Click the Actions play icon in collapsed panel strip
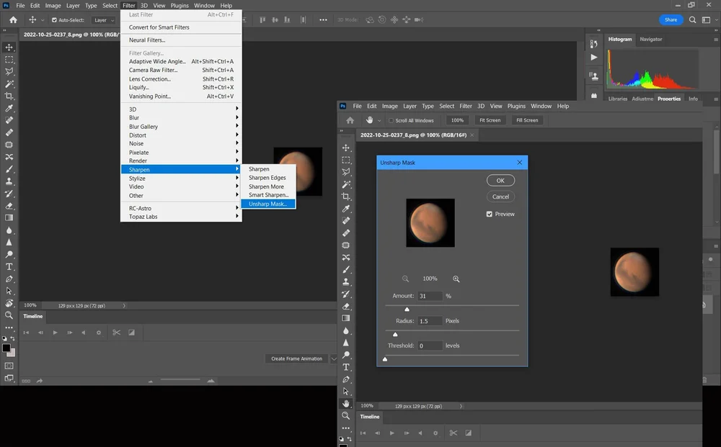Viewport: 721px width, 447px height. [593, 58]
